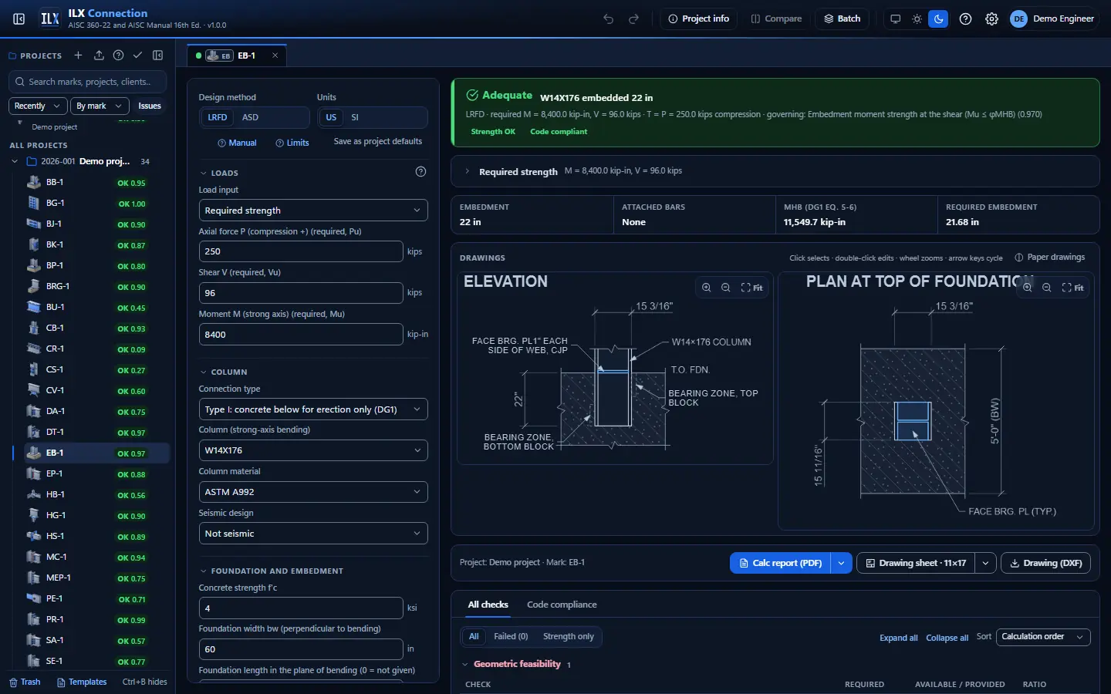1111x694 pixels.
Task: Click the panel-collapse icon in Projects header
Action: (x=158, y=56)
